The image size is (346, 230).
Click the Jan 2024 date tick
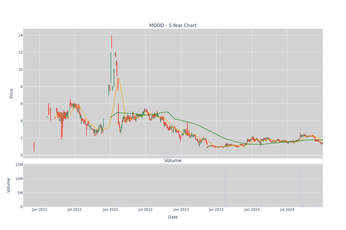[x=252, y=210]
